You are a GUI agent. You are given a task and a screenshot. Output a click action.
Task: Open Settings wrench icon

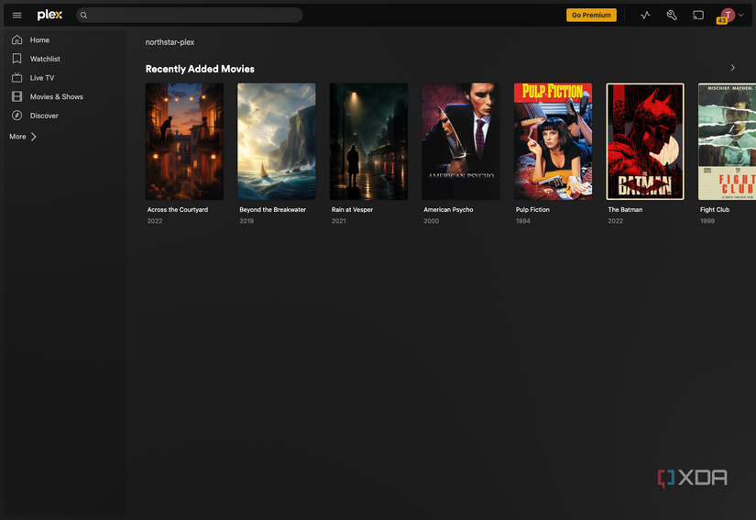(x=672, y=15)
